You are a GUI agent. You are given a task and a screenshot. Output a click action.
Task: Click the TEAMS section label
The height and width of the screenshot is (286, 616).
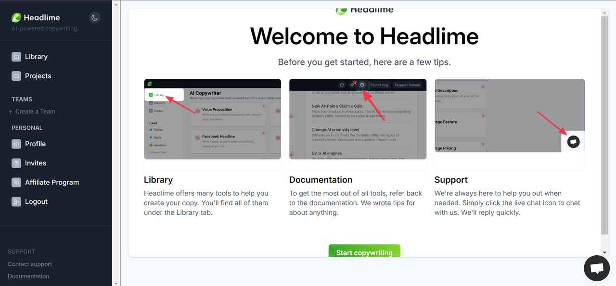[x=22, y=99]
